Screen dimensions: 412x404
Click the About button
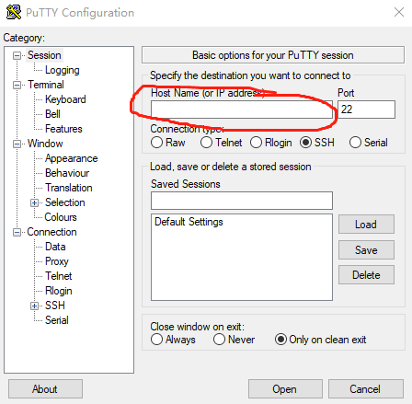45,389
